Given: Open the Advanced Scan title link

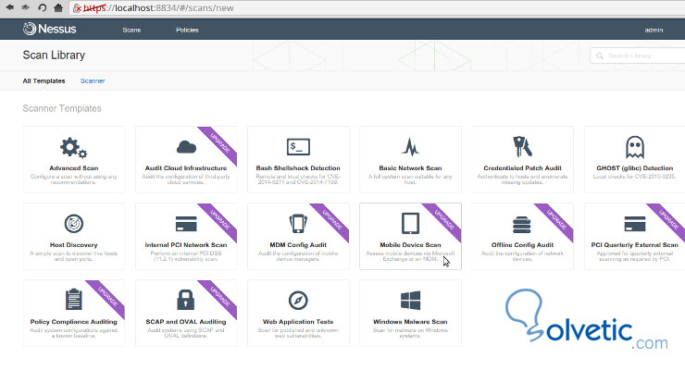Looking at the screenshot, I should point(74,168).
